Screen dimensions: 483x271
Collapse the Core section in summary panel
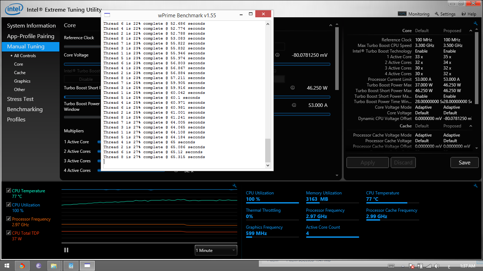471,31
